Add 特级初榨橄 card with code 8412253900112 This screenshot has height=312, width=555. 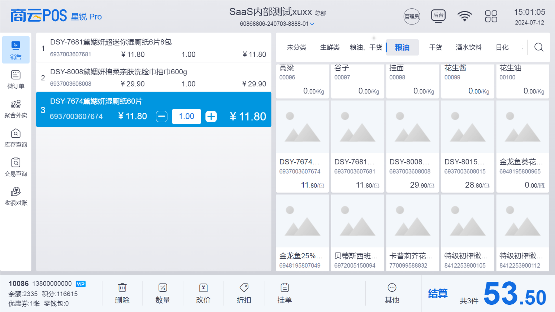pyautogui.click(x=523, y=233)
